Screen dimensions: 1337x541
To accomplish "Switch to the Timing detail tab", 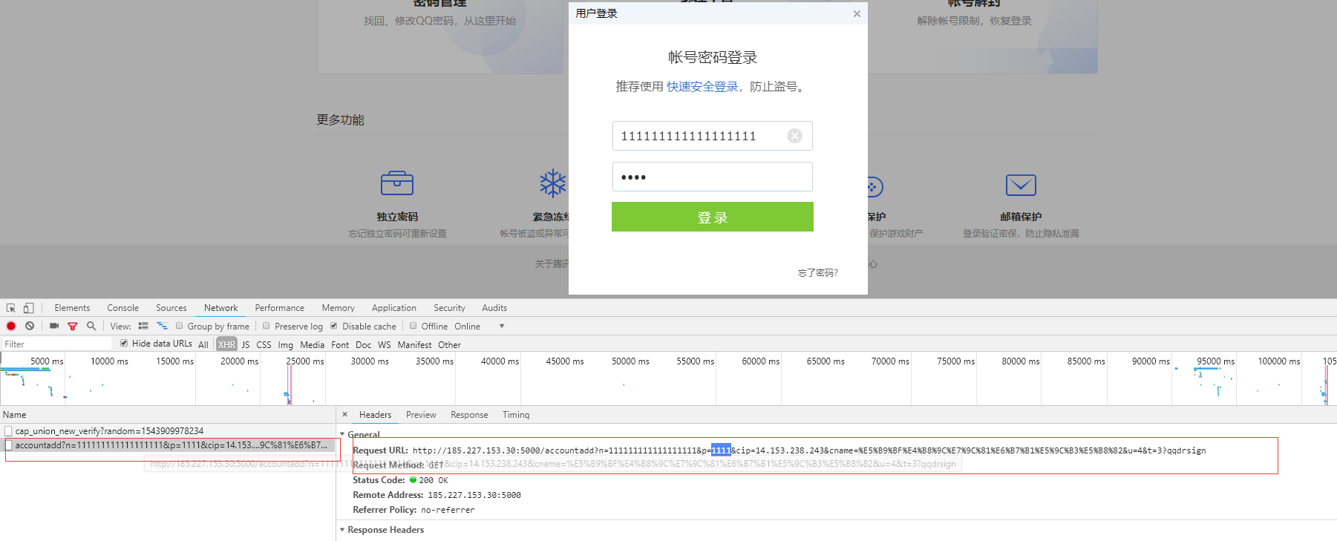I will (x=516, y=415).
